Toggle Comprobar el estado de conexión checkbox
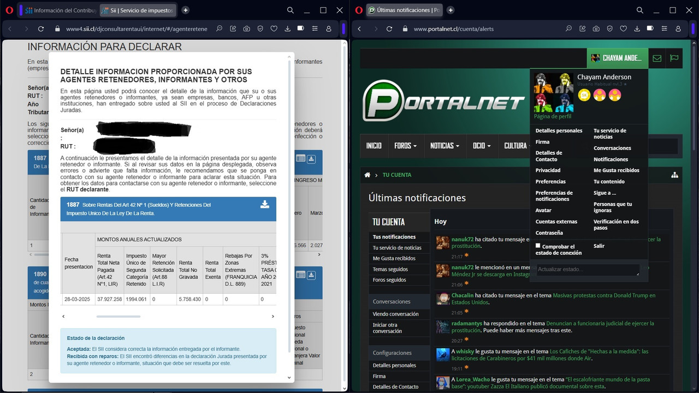699x393 pixels. (538, 246)
